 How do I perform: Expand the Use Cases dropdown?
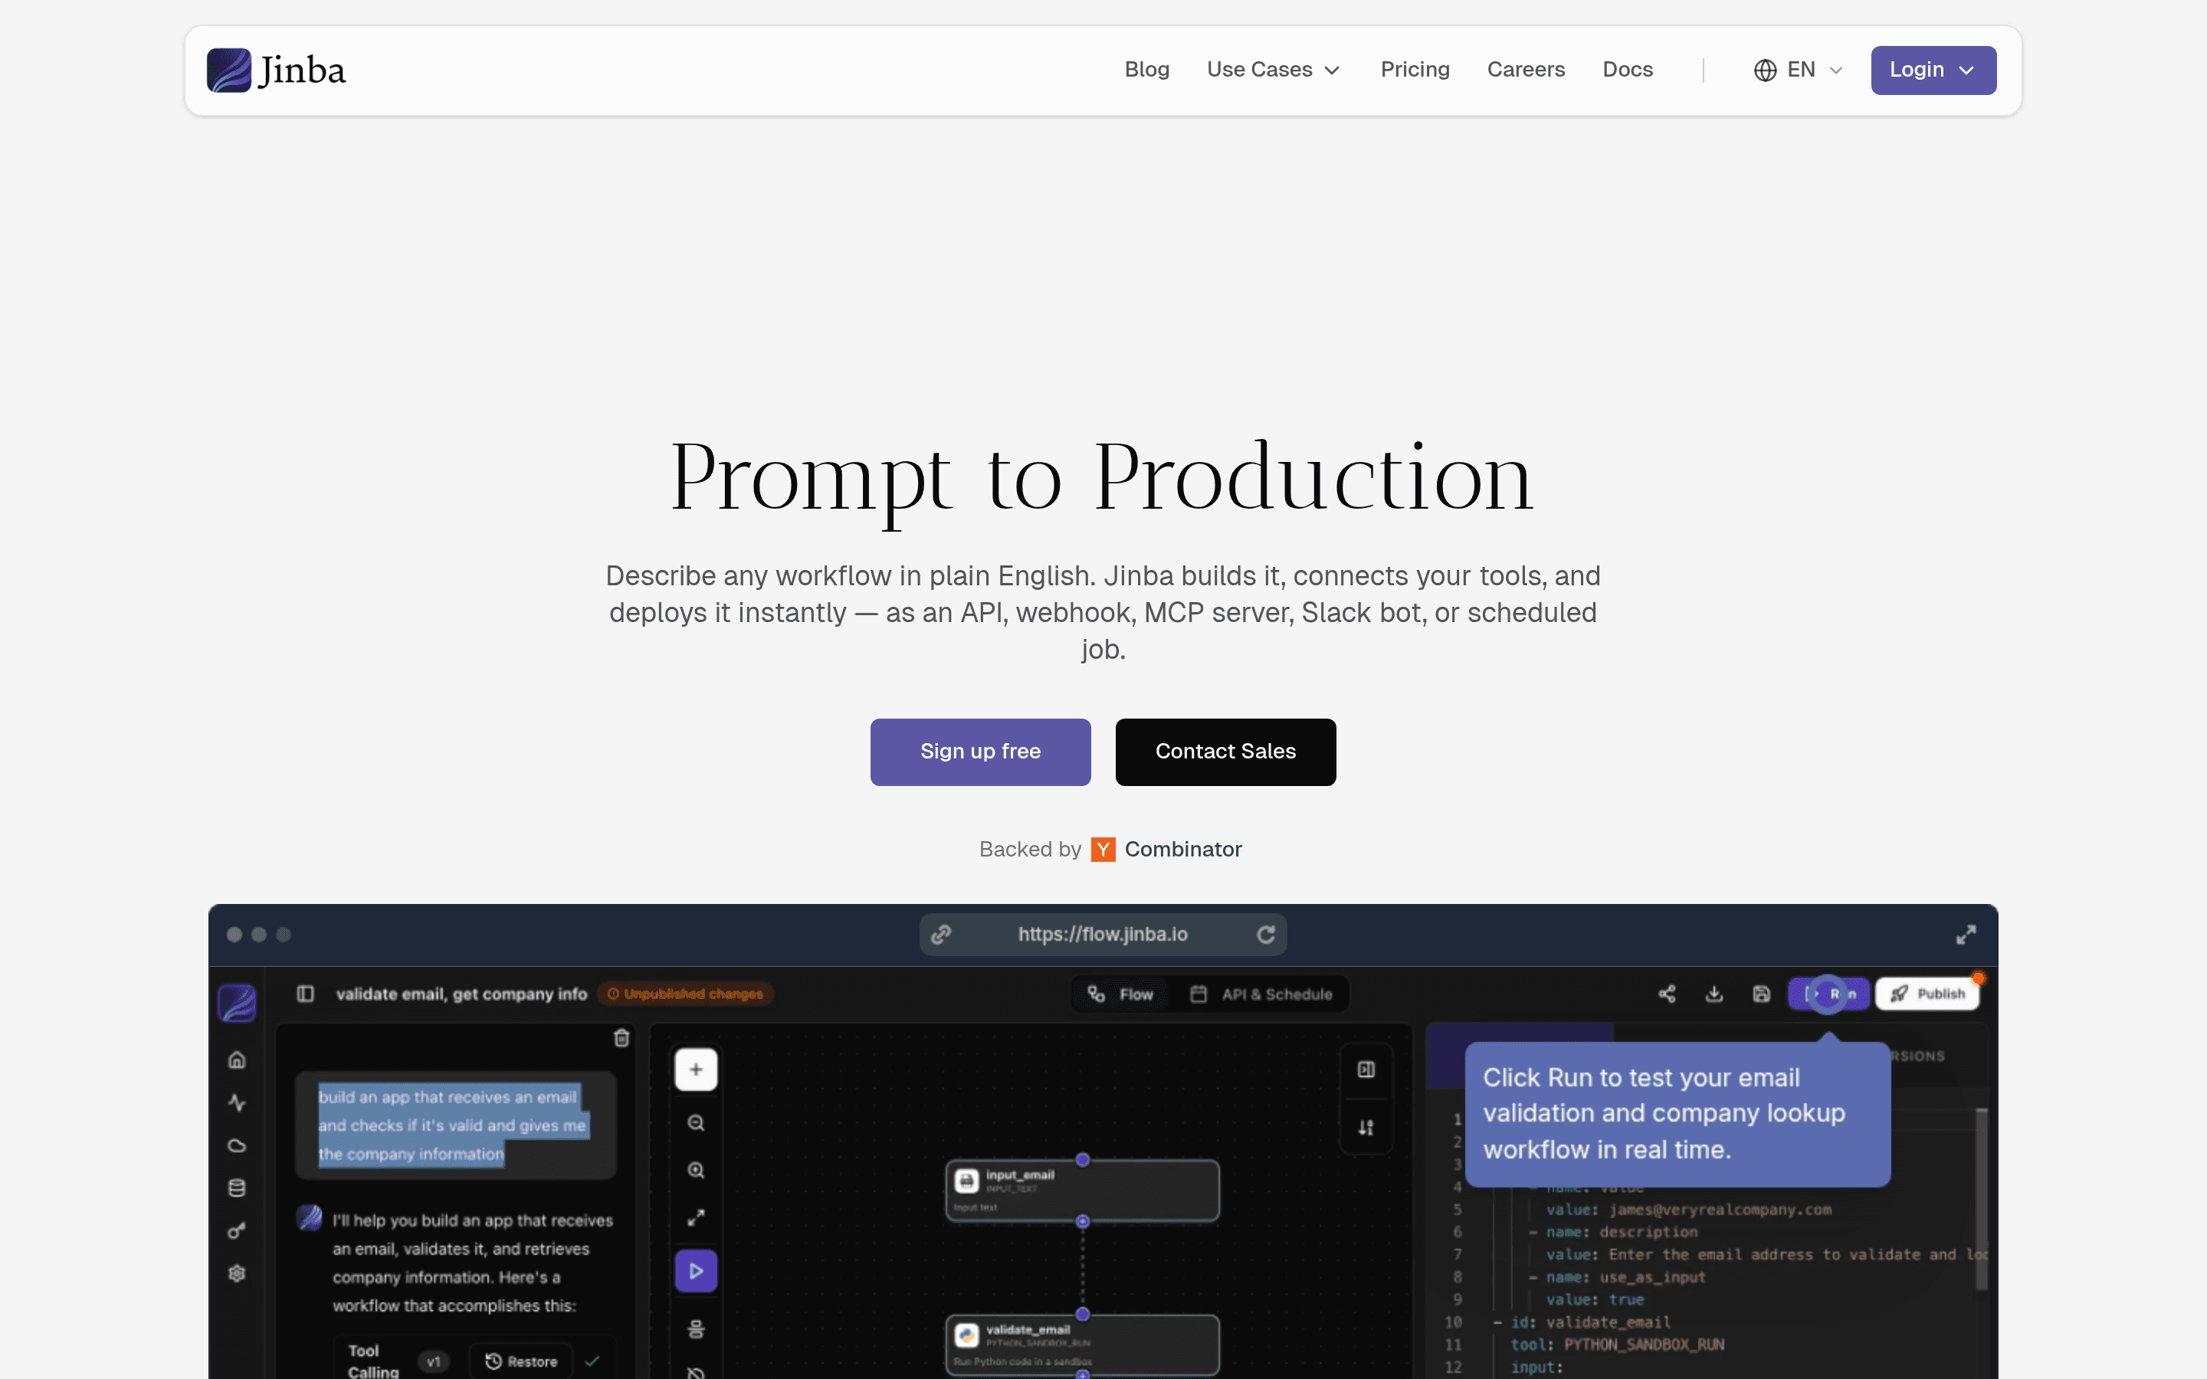[1273, 69]
